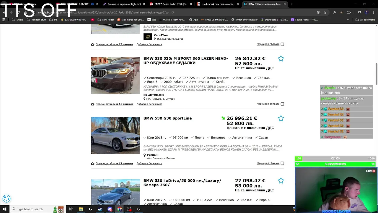The height and width of the screenshot is (213, 378).
Task: Star the 530i M SPORT 360 LAZER listing
Action: [281, 59]
